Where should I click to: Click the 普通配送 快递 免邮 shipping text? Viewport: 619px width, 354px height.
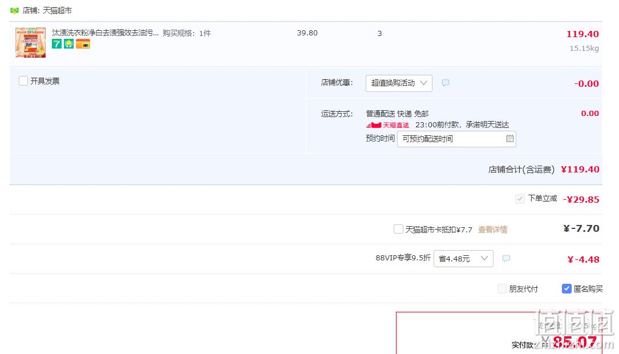pyautogui.click(x=397, y=114)
